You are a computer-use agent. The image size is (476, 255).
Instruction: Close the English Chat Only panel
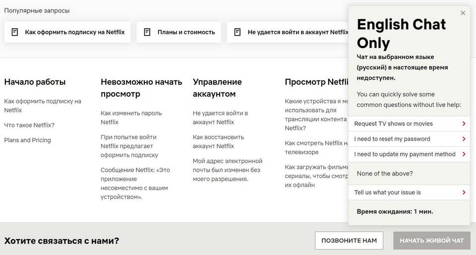point(463,13)
